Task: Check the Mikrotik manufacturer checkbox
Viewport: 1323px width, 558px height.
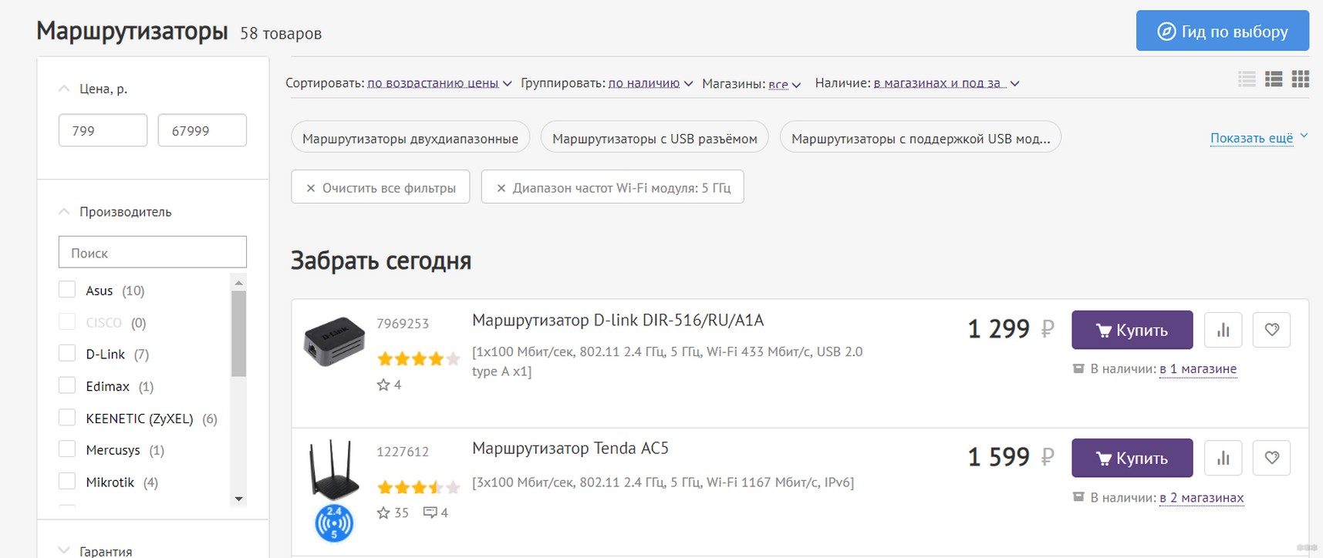Action: click(67, 482)
